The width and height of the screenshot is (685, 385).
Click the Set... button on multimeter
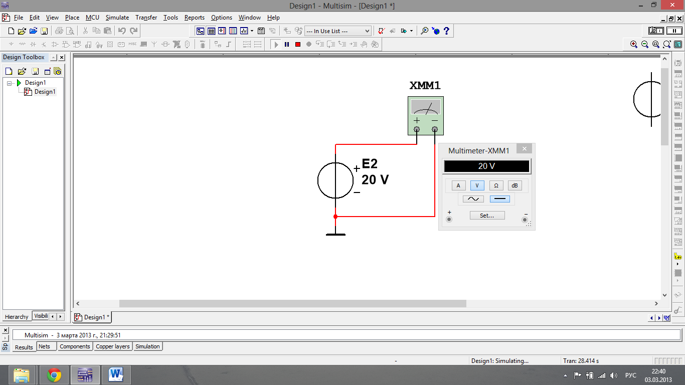(487, 216)
